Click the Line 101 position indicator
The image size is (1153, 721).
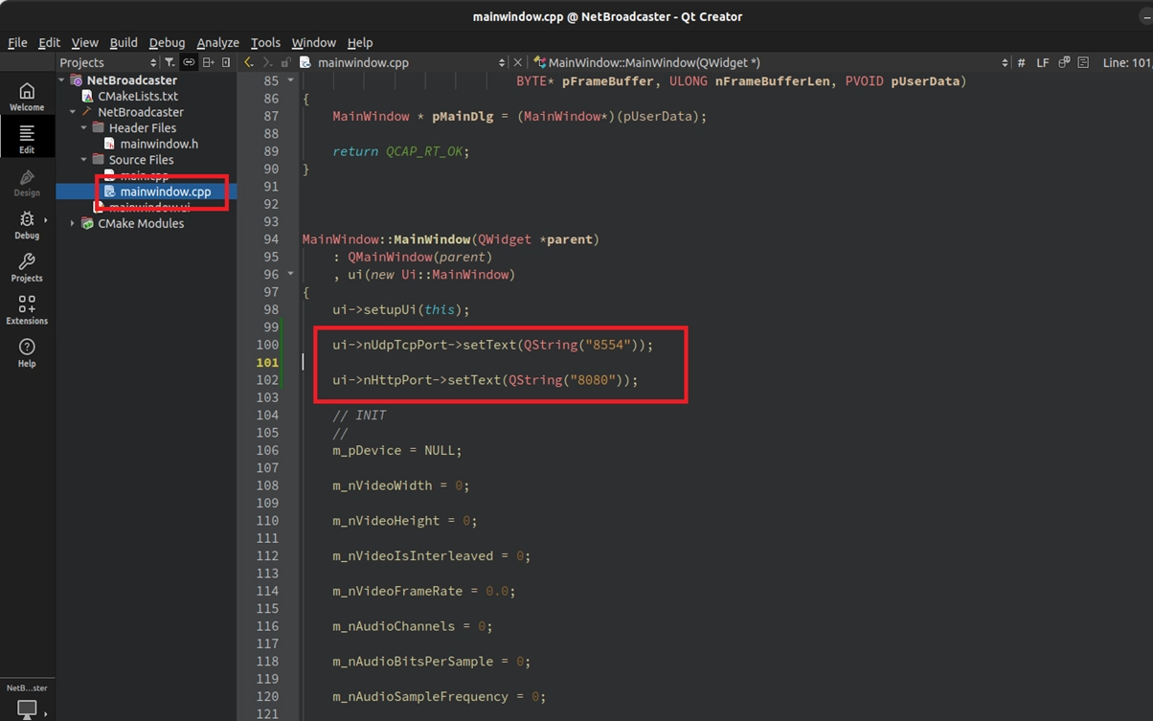[x=1126, y=62]
